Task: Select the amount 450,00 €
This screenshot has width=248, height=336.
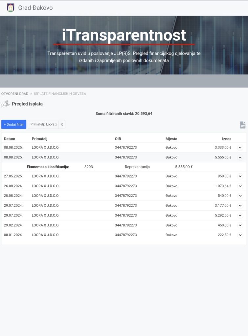Action: pos(224,225)
